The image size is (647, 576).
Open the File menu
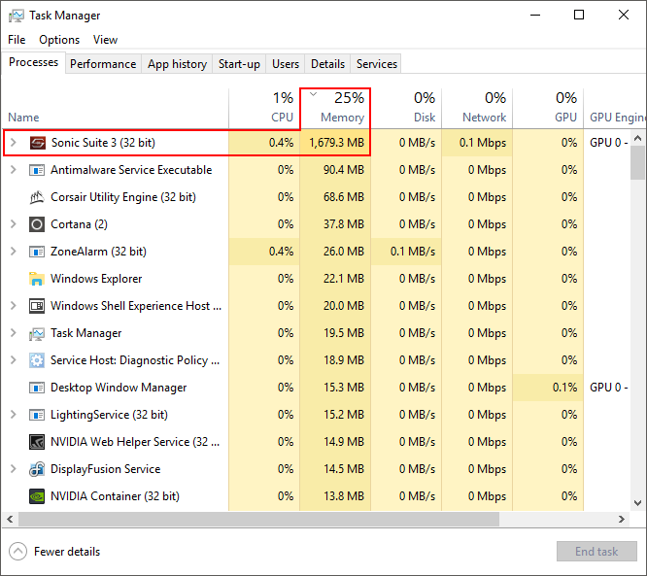(x=17, y=40)
